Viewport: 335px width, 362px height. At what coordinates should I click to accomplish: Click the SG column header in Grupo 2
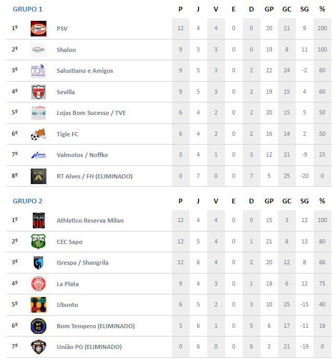click(x=304, y=201)
